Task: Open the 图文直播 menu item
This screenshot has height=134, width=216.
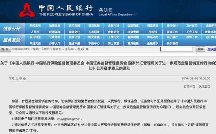Action: click(x=94, y=37)
